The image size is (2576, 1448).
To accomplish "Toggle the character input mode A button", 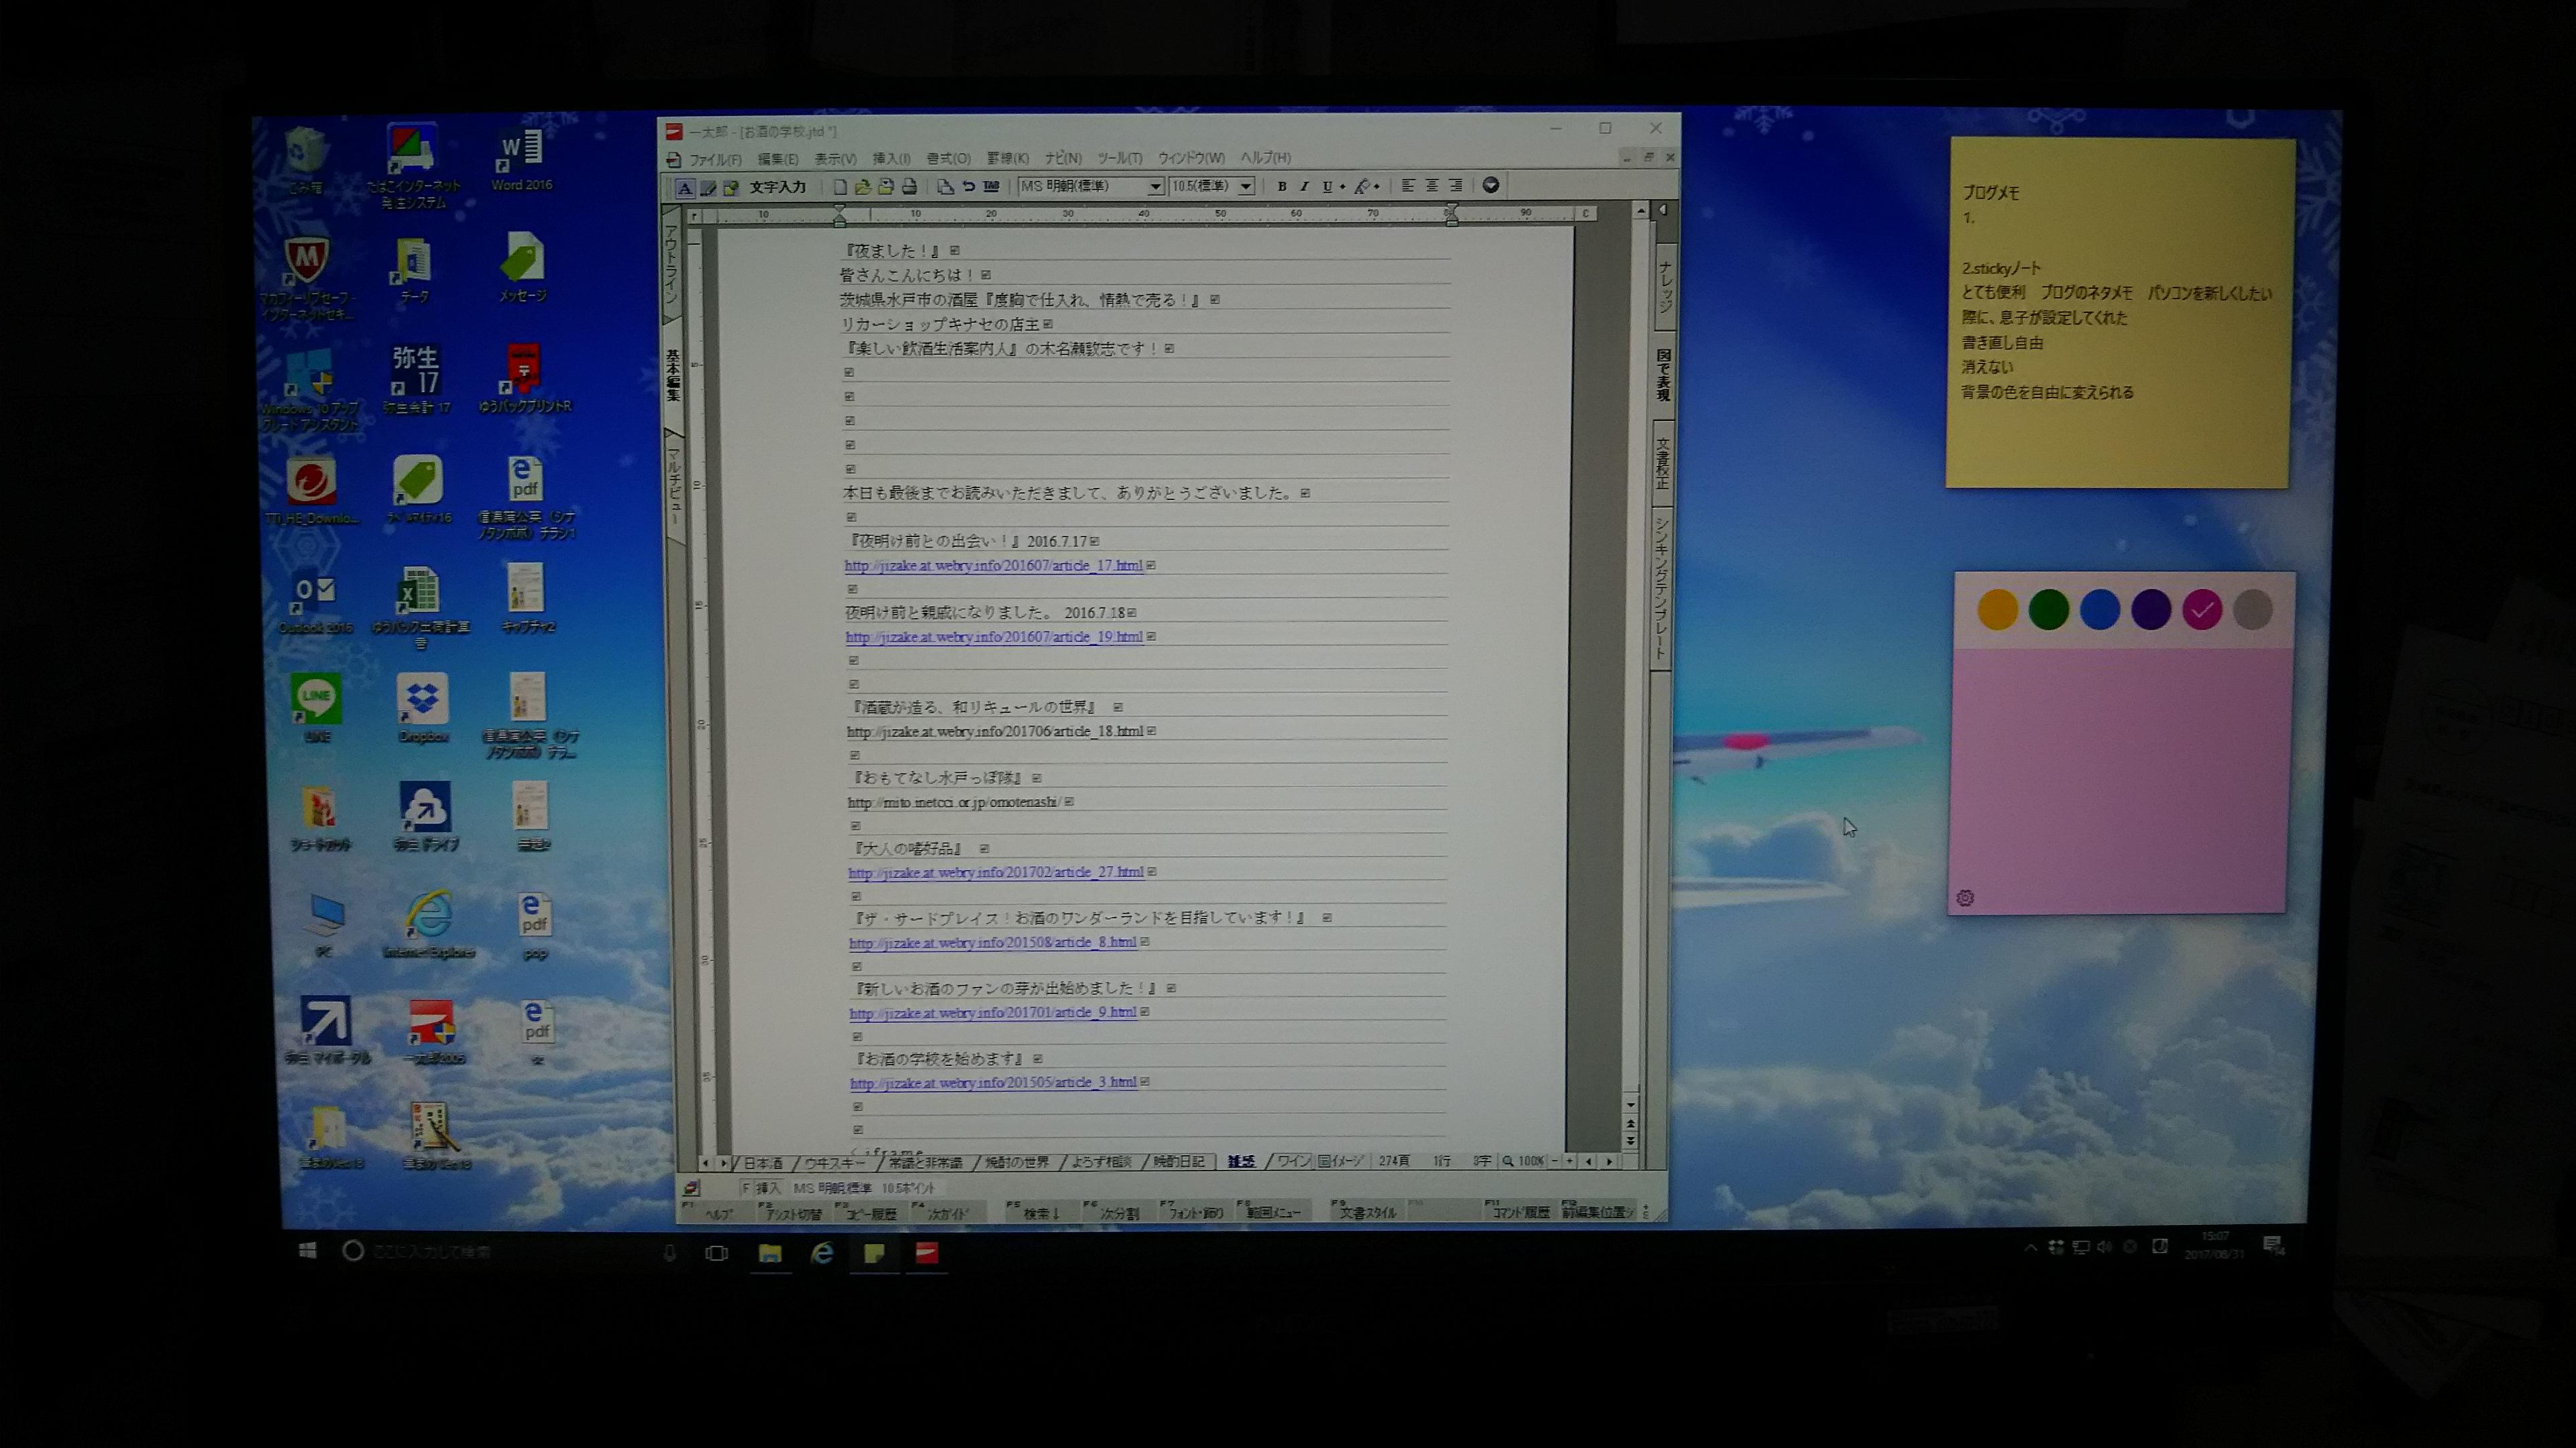I will [685, 188].
